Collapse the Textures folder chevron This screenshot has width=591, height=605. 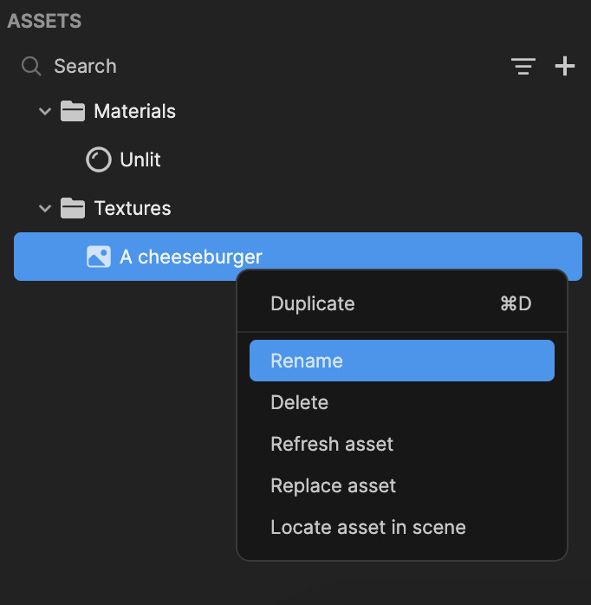pyautogui.click(x=45, y=209)
